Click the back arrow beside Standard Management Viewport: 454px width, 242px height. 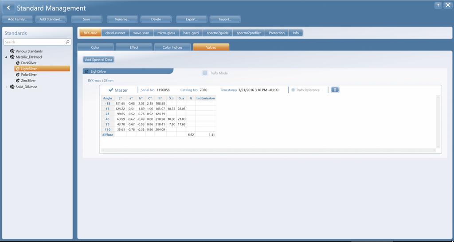(8, 8)
